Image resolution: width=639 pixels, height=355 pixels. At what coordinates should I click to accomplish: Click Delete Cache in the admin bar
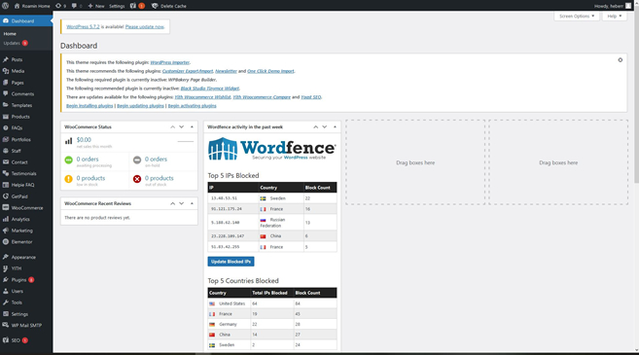[169, 6]
